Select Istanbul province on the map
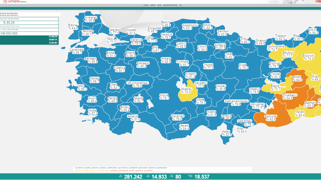 point(114,30)
